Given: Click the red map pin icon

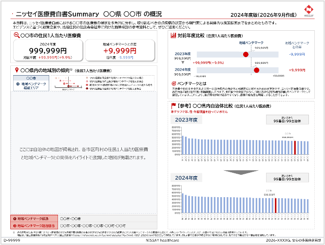Looking at the screenshot, I should [x=17, y=70].
